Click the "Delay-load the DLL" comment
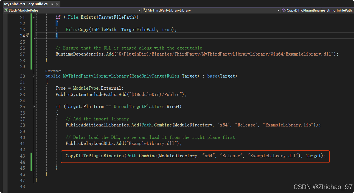This screenshot has width=354, height=193. (150, 137)
